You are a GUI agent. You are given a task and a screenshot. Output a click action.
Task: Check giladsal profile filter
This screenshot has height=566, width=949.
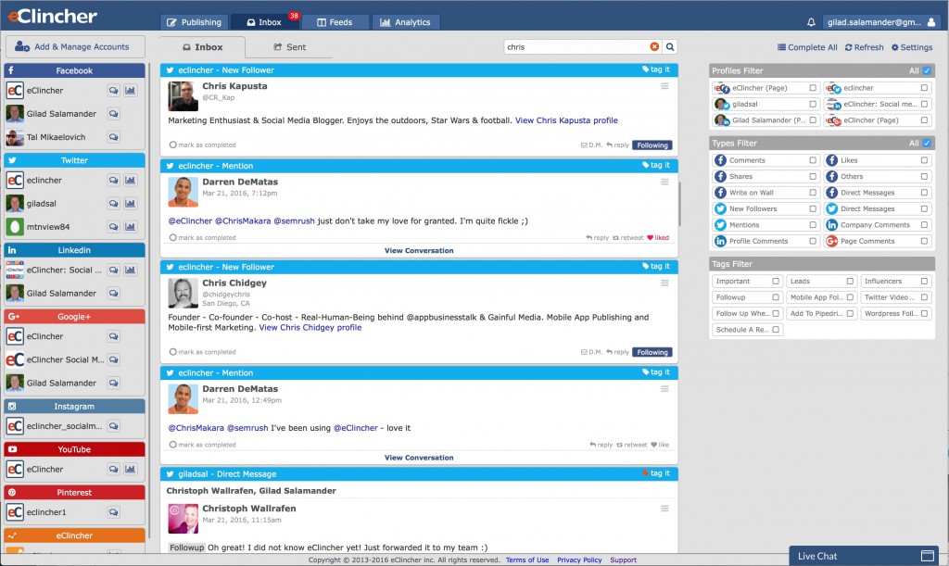[x=813, y=104]
